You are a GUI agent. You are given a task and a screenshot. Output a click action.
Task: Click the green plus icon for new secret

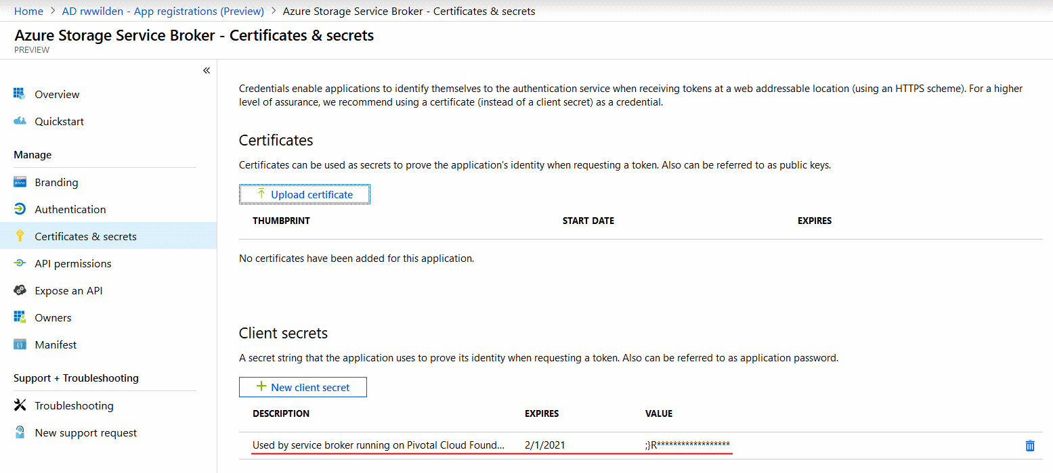[x=261, y=387]
